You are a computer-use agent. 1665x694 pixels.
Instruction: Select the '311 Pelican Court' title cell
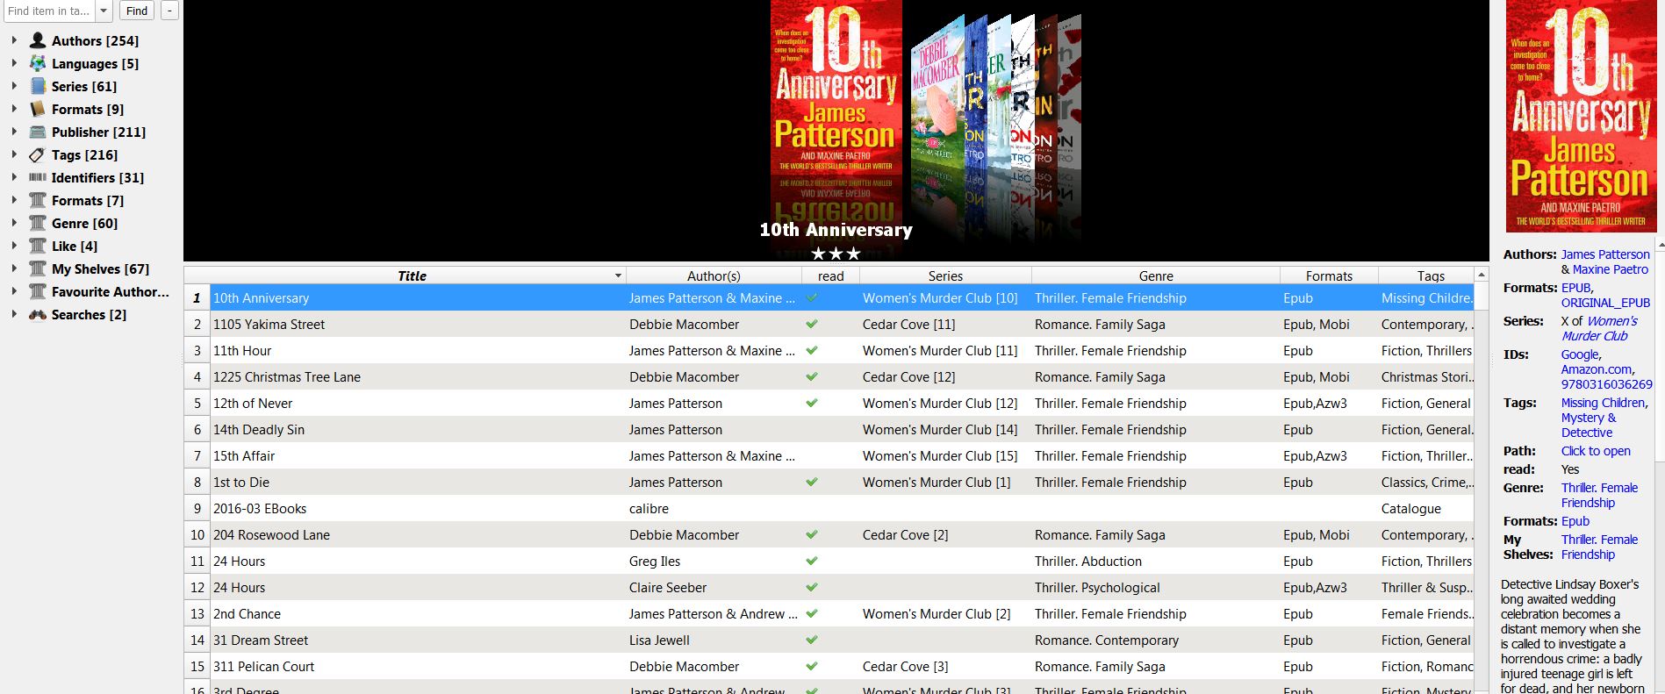point(419,666)
